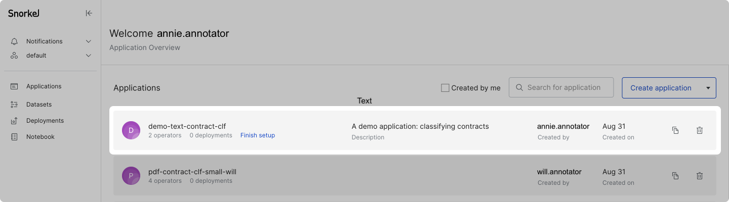Open Notifications in the sidebar
Viewport: 729px width, 202px height.
pyautogui.click(x=45, y=41)
